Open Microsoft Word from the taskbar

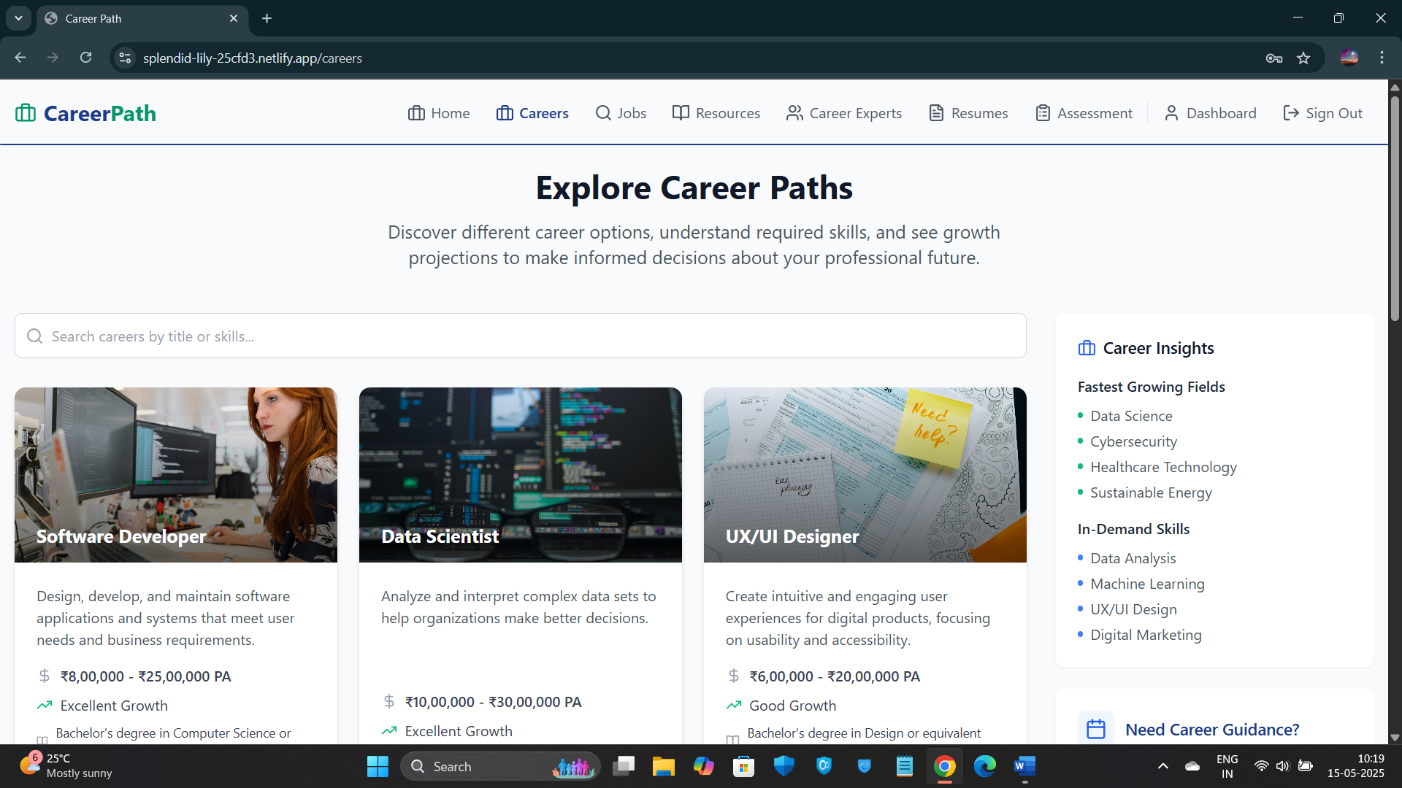[x=1024, y=766]
